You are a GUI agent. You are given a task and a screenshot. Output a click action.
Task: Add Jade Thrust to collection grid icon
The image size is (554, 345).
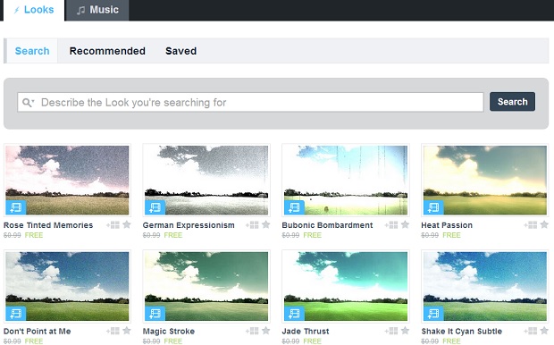[x=391, y=331]
